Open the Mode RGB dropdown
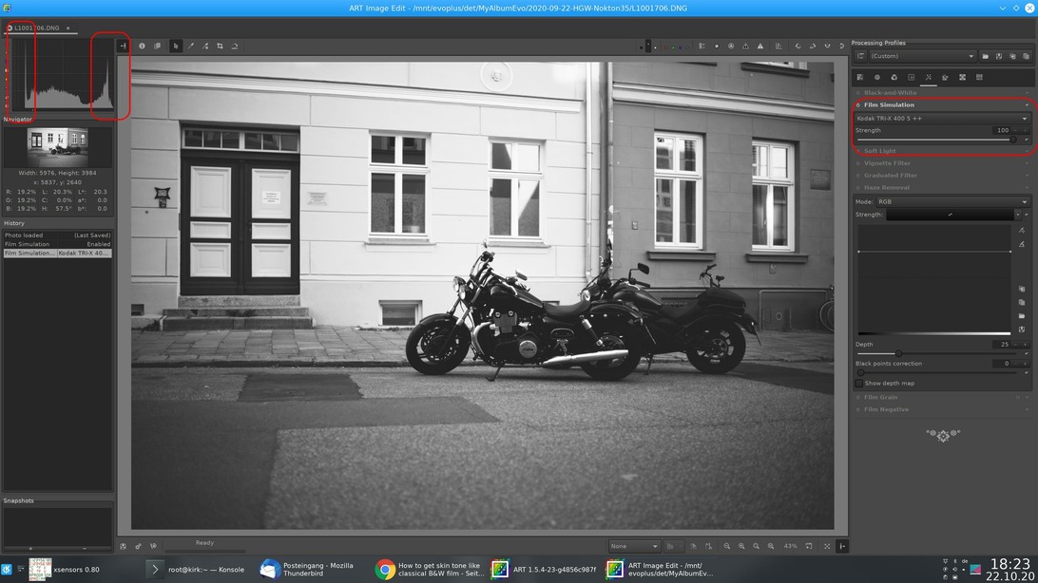This screenshot has height=583, width=1038. [x=952, y=201]
